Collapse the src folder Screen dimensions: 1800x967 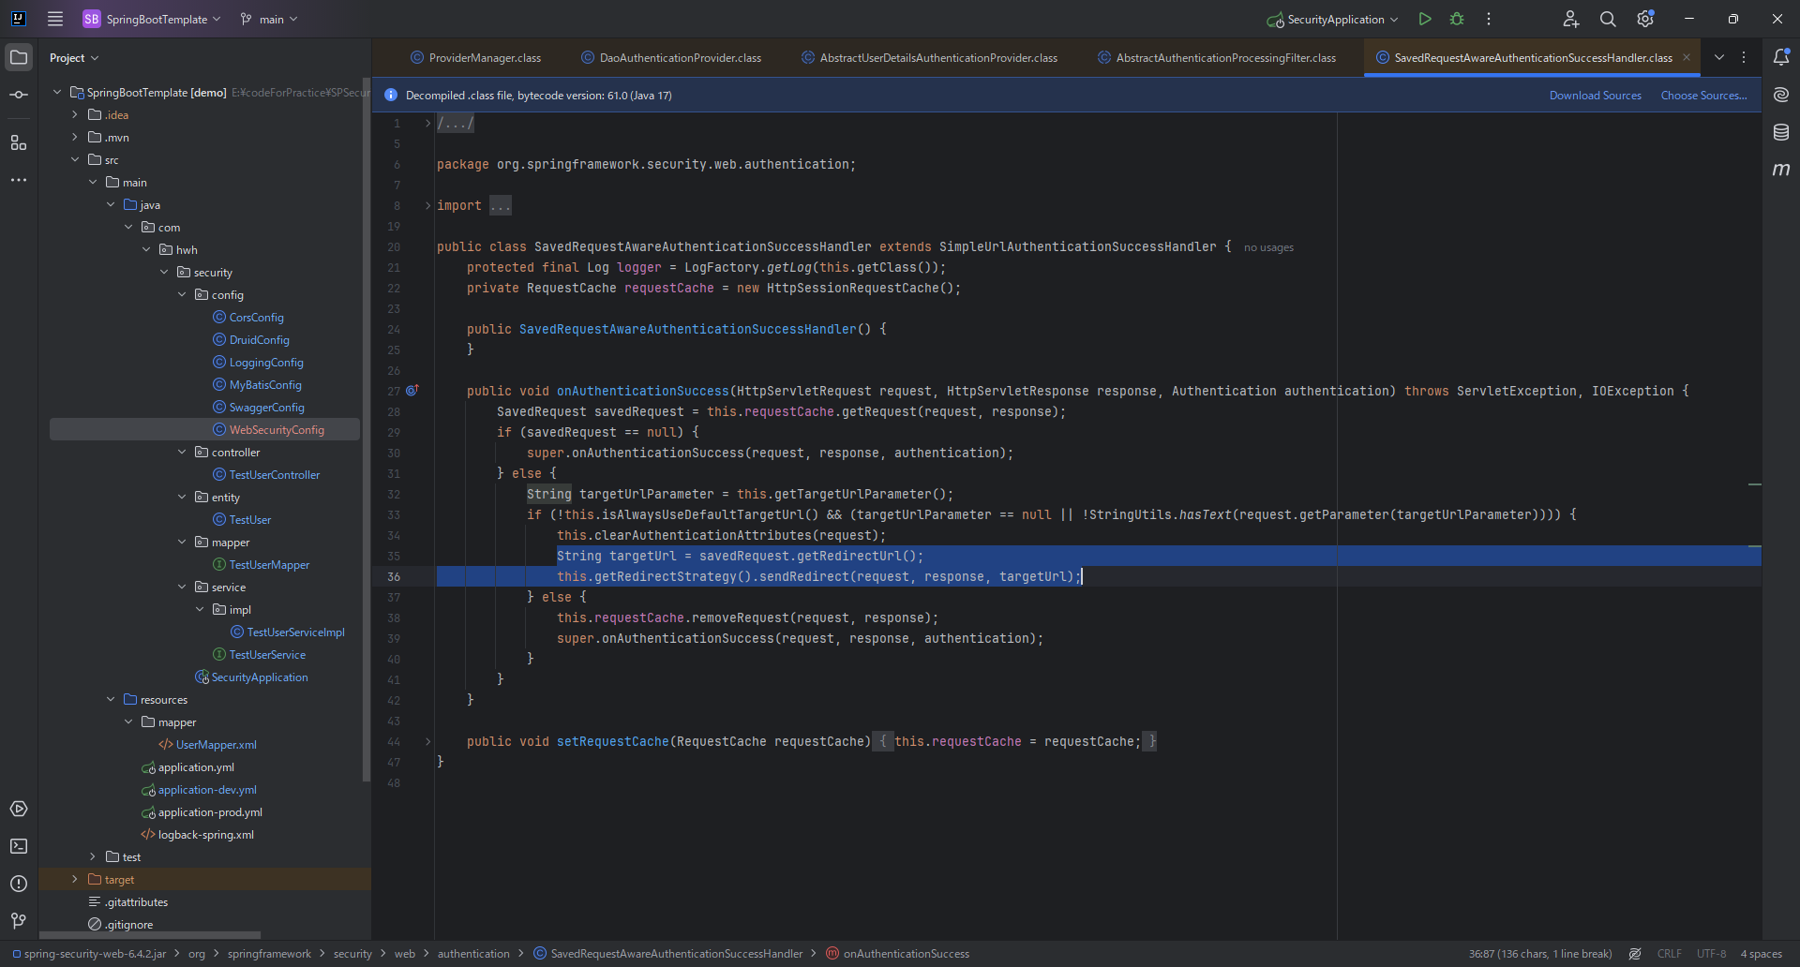[x=75, y=159]
